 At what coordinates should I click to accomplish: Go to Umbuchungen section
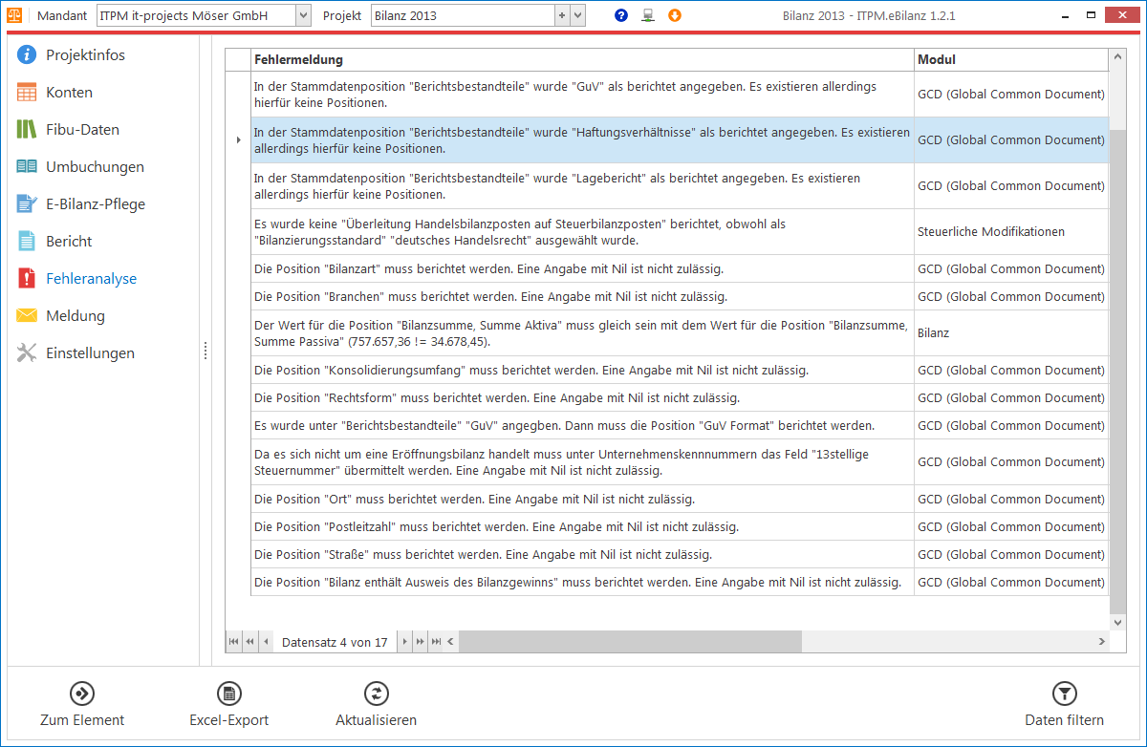(x=95, y=166)
